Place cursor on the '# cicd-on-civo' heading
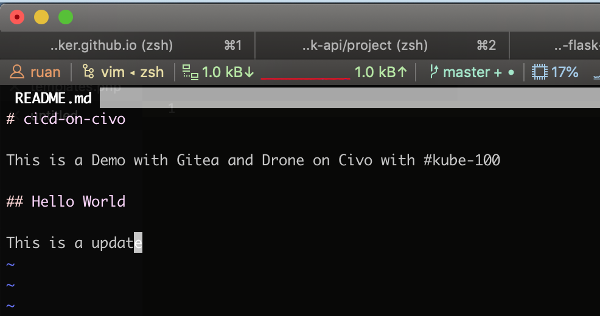The height and width of the screenshot is (316, 600). (x=66, y=119)
